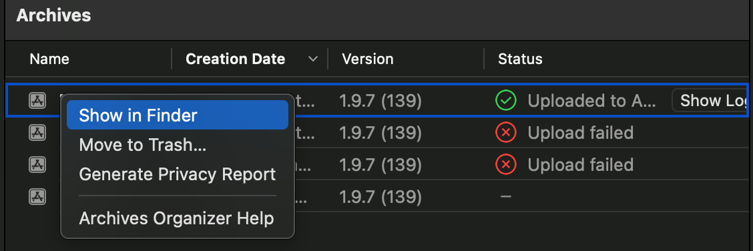Toggle sort order with the Creation Date chevron
Image resolution: width=753 pixels, height=251 pixels.
(312, 59)
